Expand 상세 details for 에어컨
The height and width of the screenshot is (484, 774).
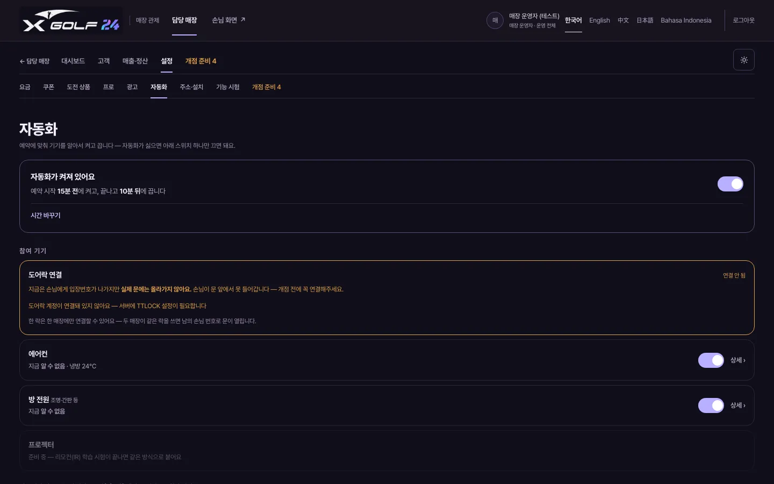(x=738, y=360)
